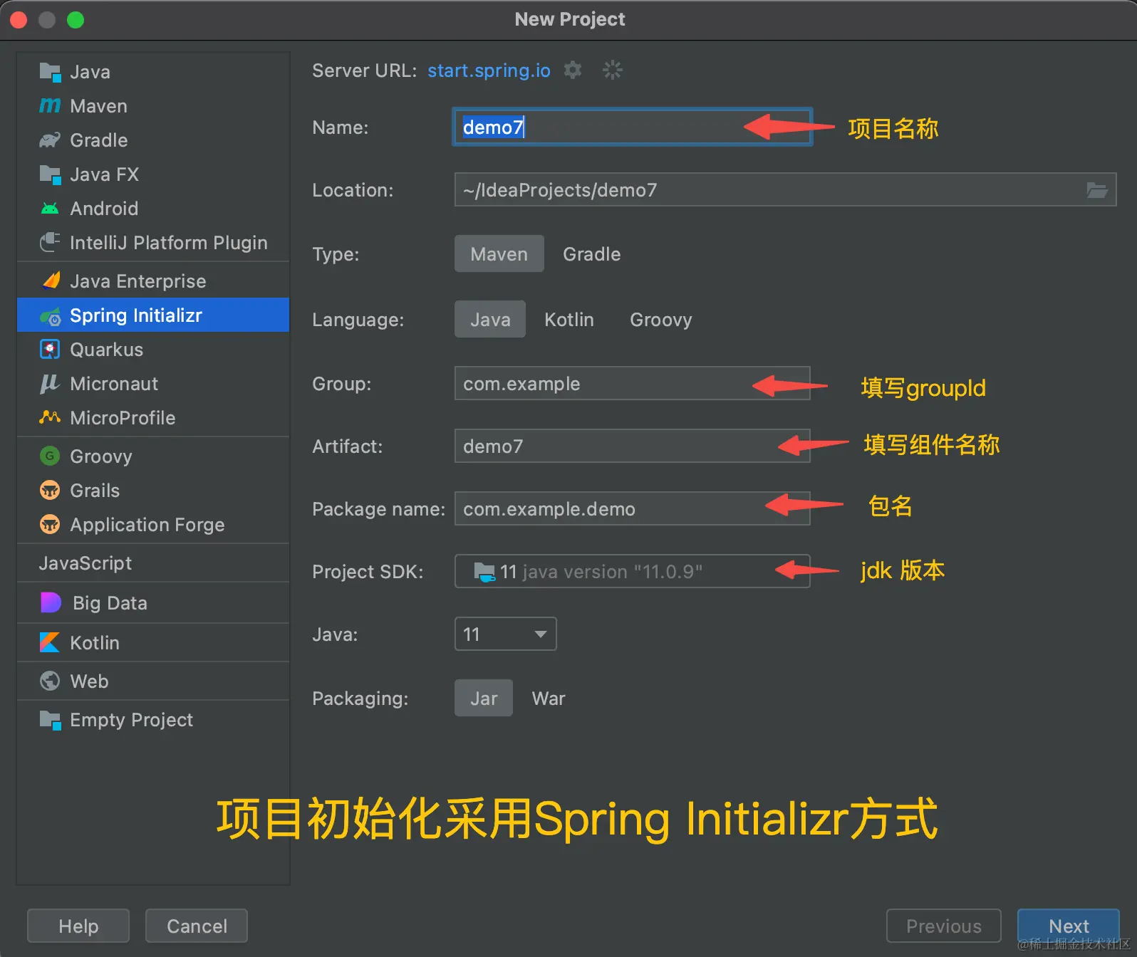
Task: Click the Quarkus icon
Action: [50, 350]
